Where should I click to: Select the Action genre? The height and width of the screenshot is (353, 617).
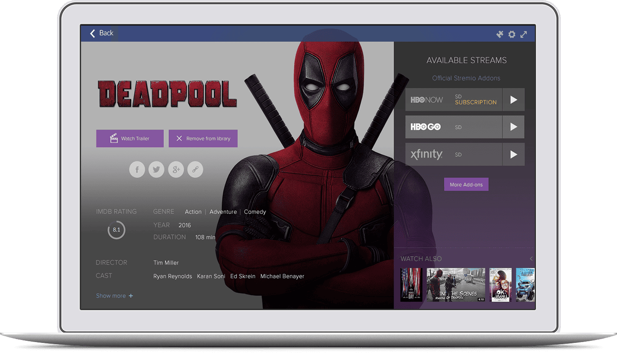193,212
